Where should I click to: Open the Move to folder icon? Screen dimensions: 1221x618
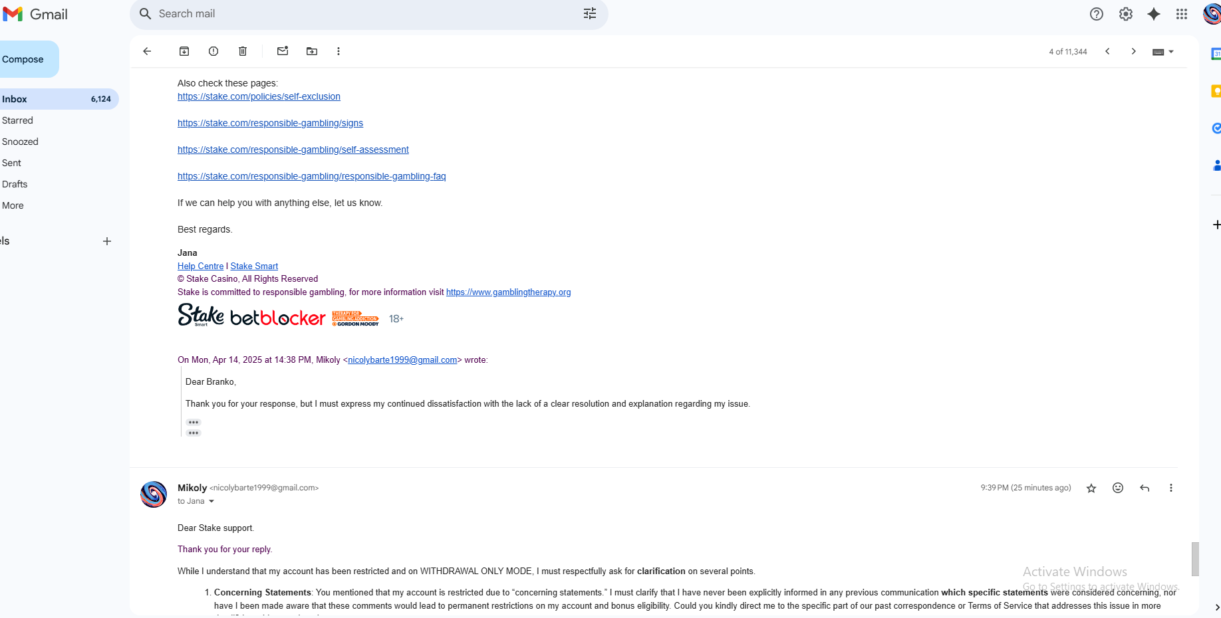click(x=312, y=51)
